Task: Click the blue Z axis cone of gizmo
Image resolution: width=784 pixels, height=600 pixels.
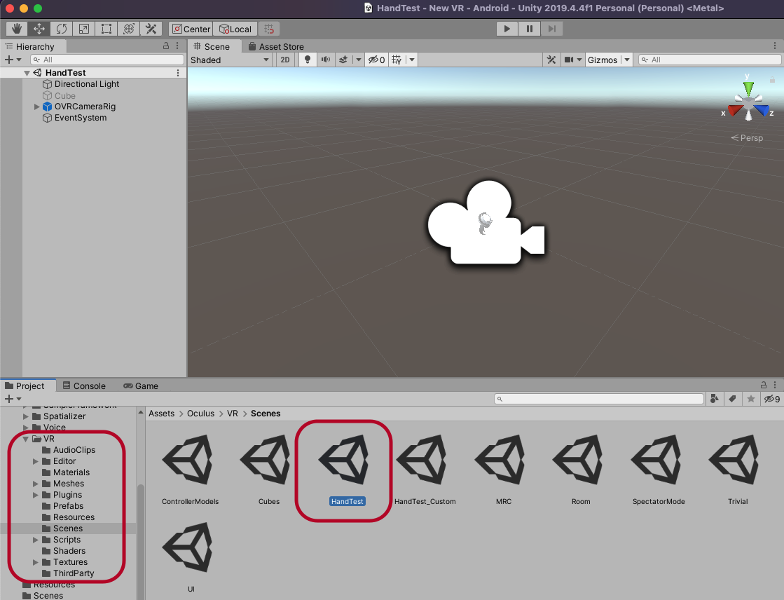Action: tap(762, 109)
